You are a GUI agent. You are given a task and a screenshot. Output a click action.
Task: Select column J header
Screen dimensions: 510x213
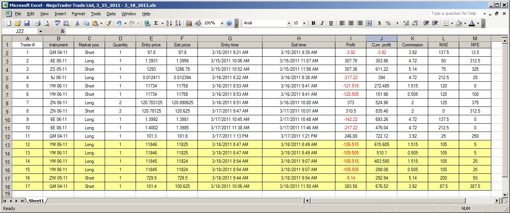(382, 38)
